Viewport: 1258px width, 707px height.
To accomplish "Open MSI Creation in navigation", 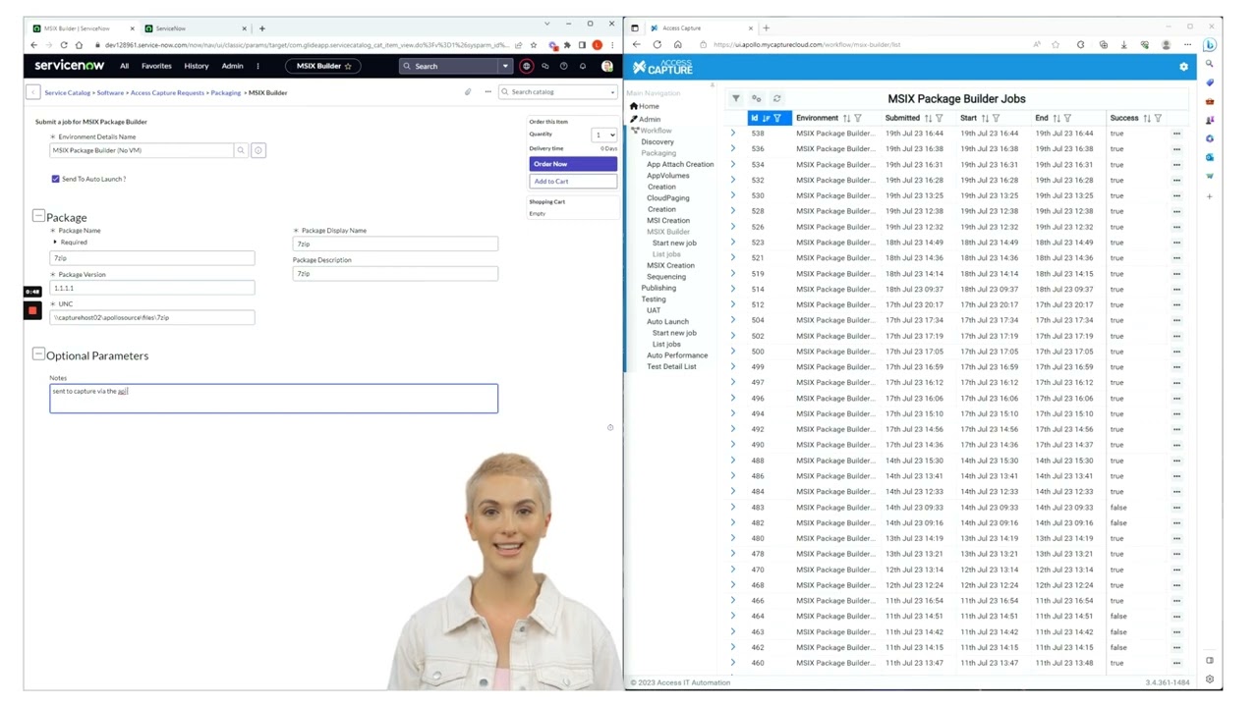I will (668, 220).
